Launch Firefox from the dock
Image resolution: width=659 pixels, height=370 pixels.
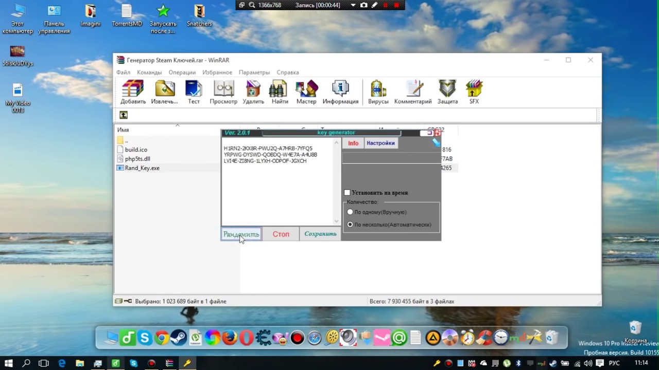[230, 338]
